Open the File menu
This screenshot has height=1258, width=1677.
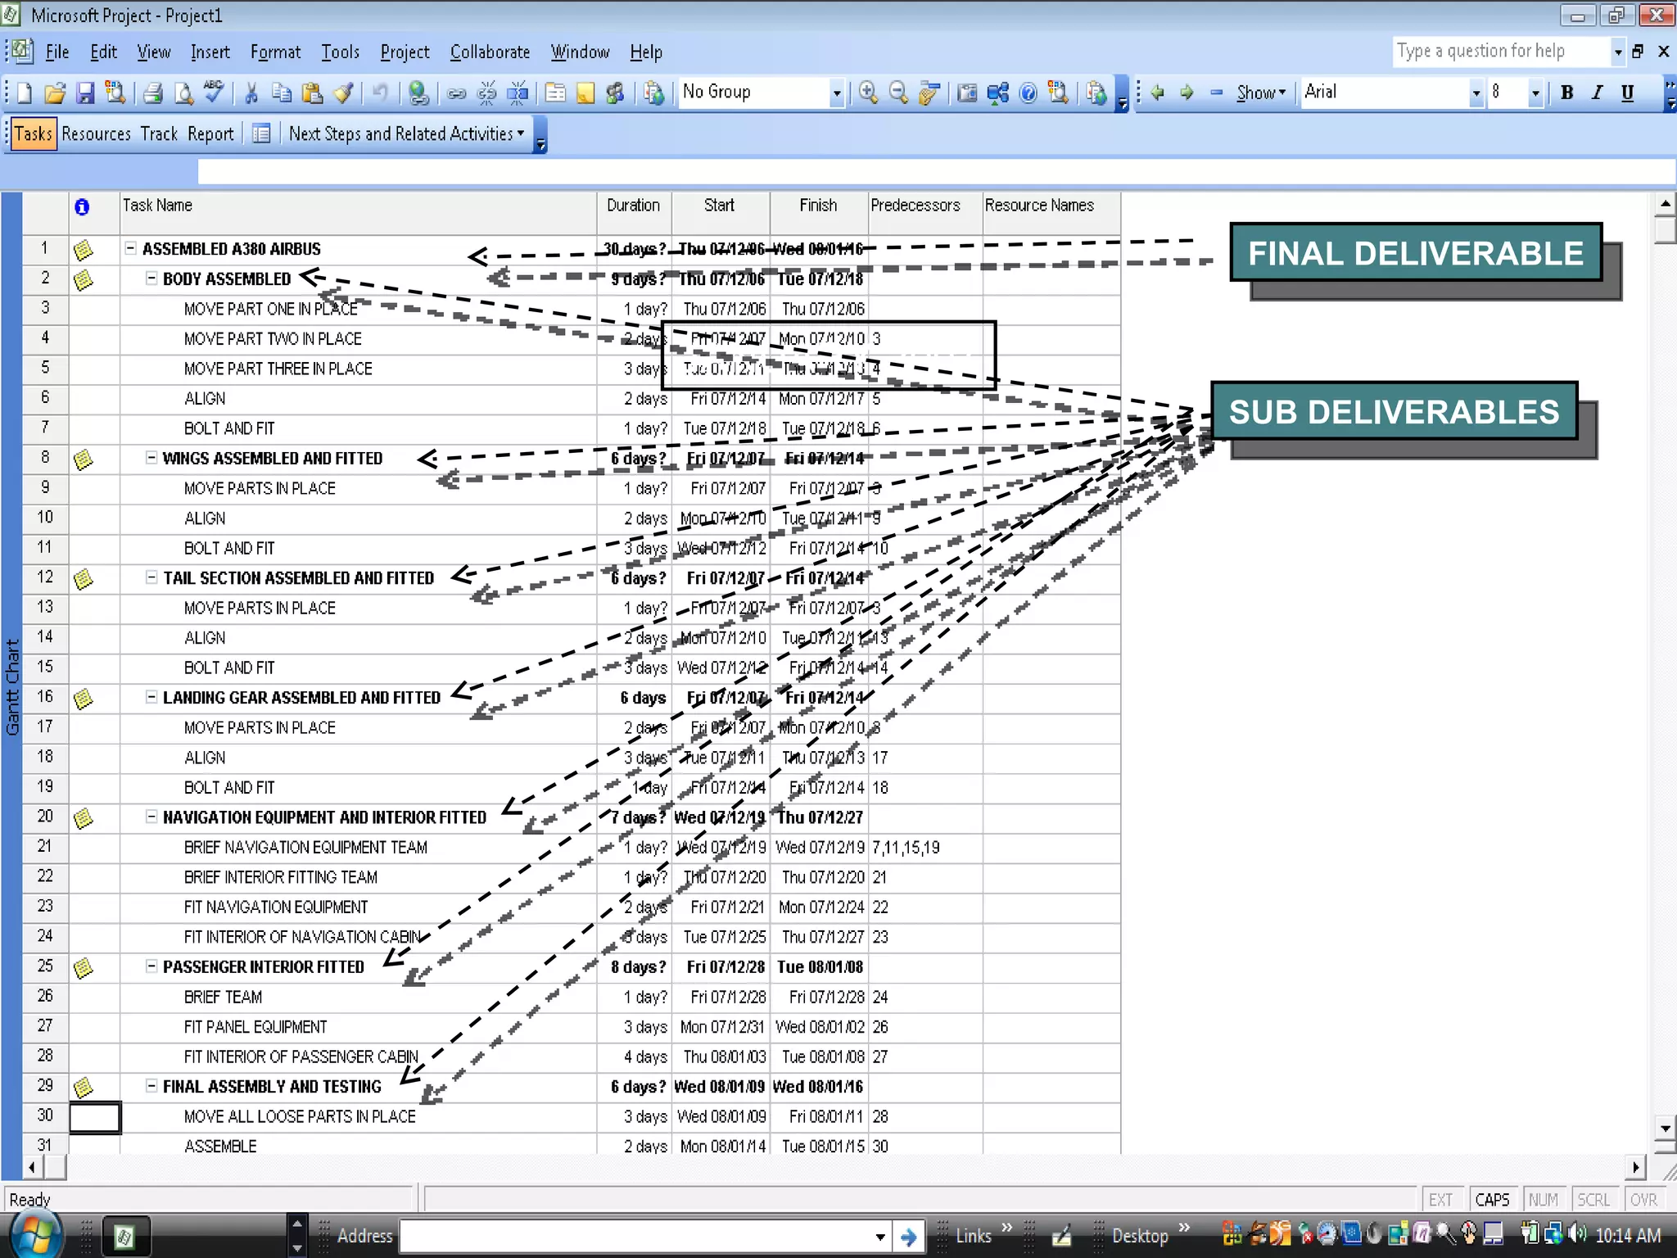coord(57,52)
